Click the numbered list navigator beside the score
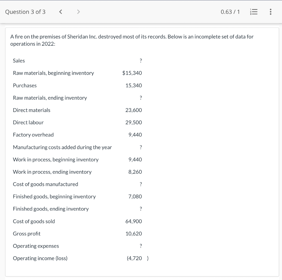Viewport: 282px width, 280px height. coord(254,12)
